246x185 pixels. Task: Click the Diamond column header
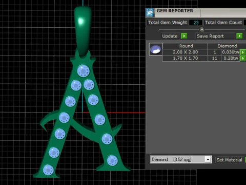[227, 46]
